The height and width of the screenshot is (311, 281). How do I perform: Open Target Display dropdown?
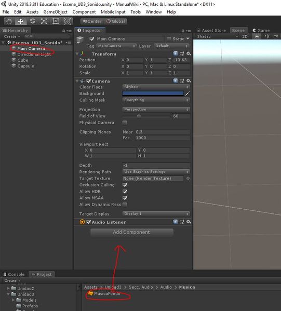(156, 214)
